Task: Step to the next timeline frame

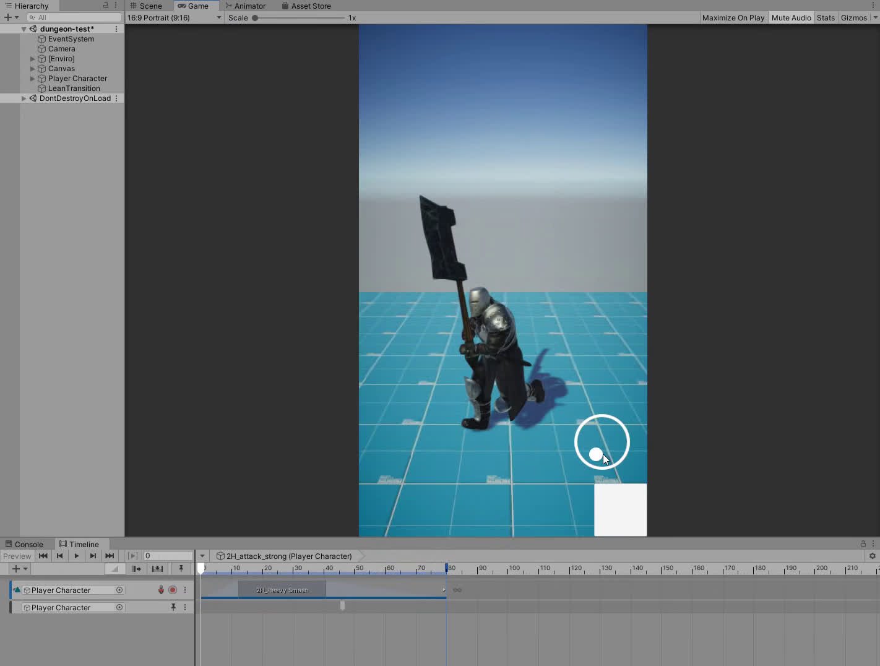Action: coord(93,556)
